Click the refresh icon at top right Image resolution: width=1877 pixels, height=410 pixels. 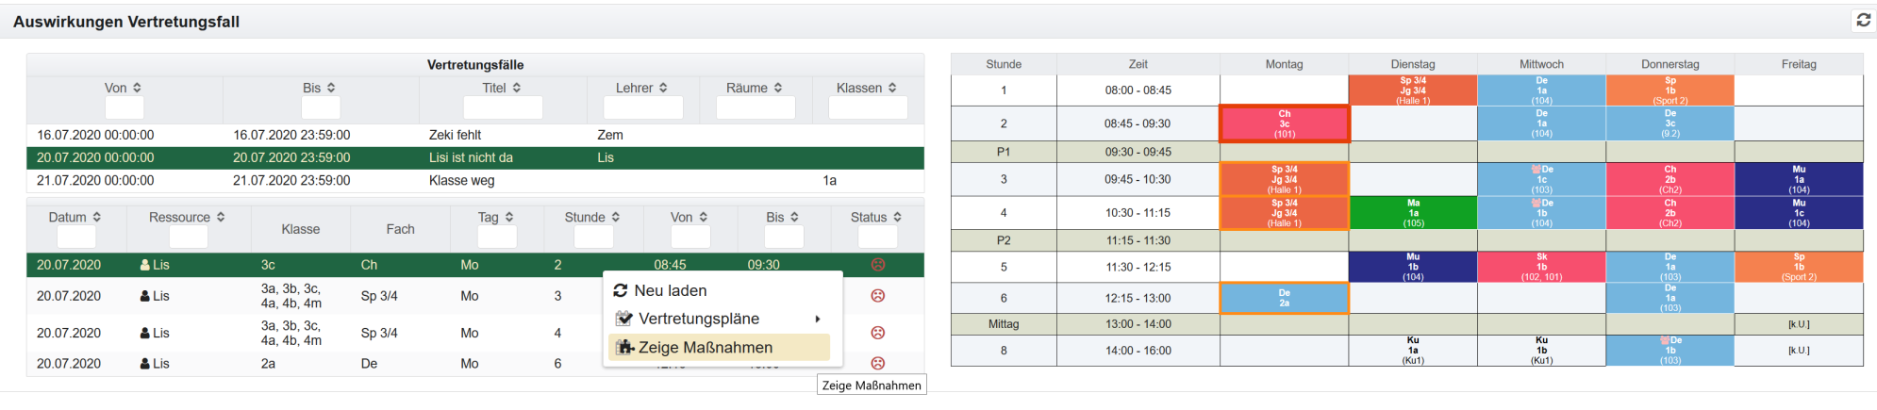(x=1863, y=20)
